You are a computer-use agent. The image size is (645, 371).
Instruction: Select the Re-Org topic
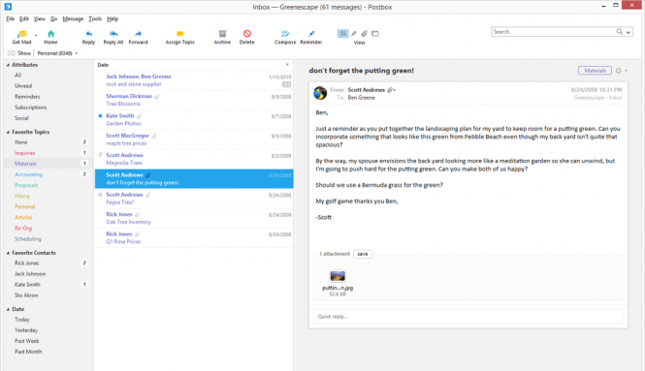point(23,228)
